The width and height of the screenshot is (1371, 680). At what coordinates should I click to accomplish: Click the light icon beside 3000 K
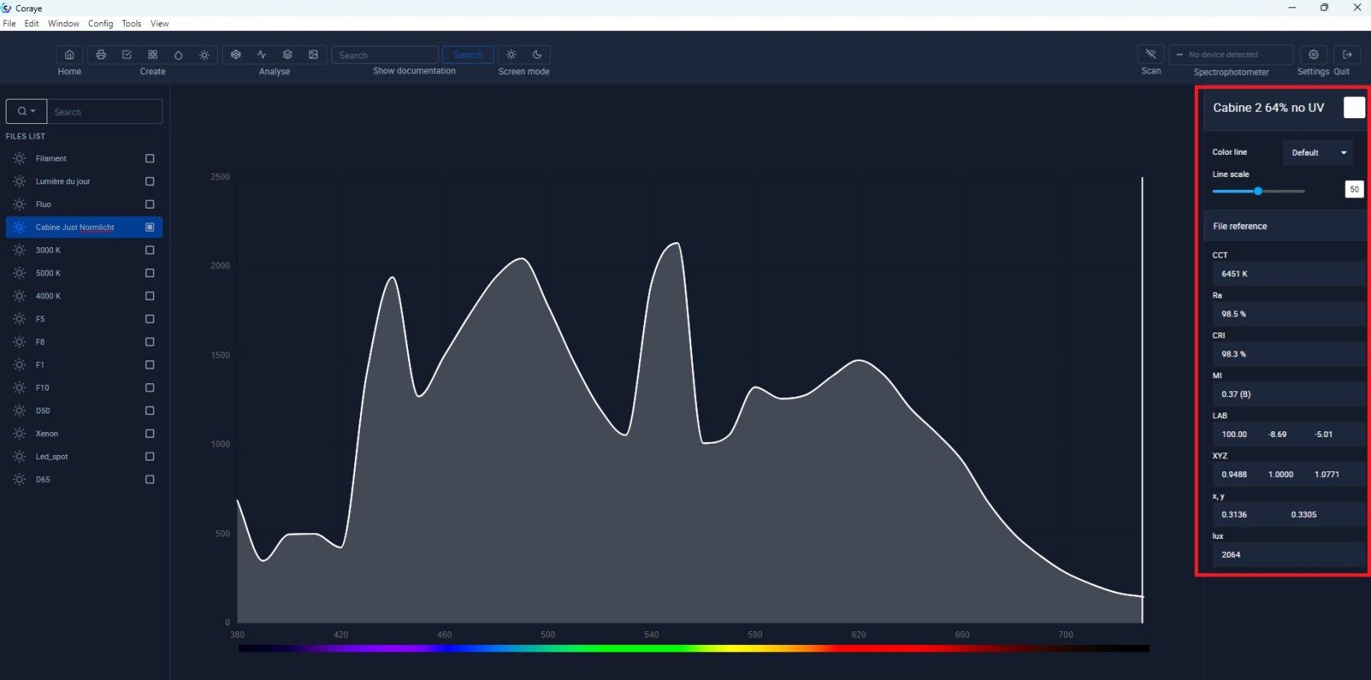coord(20,250)
